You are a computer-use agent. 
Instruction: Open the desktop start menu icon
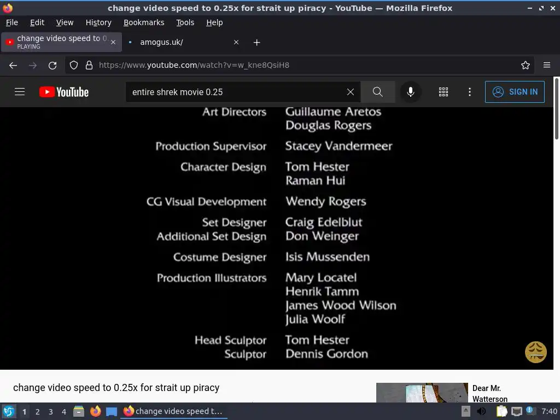click(8, 411)
